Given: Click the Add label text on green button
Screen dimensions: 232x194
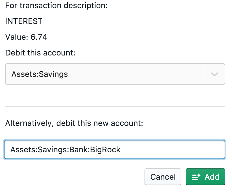Looking at the screenshot, I should point(212,177).
